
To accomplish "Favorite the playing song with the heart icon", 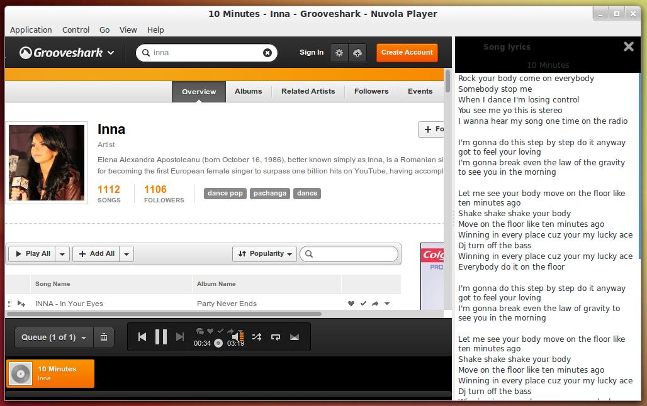I will (x=210, y=331).
